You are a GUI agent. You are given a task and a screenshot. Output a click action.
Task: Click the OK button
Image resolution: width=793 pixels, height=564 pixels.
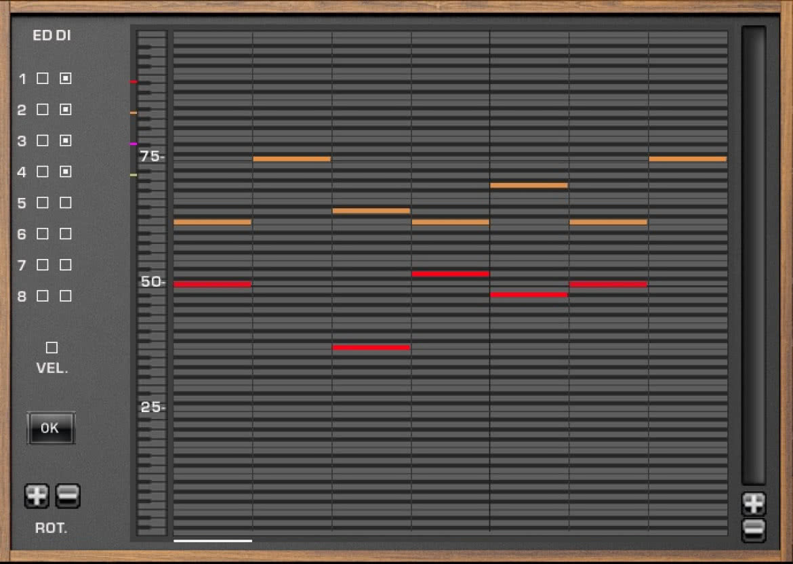(x=51, y=428)
